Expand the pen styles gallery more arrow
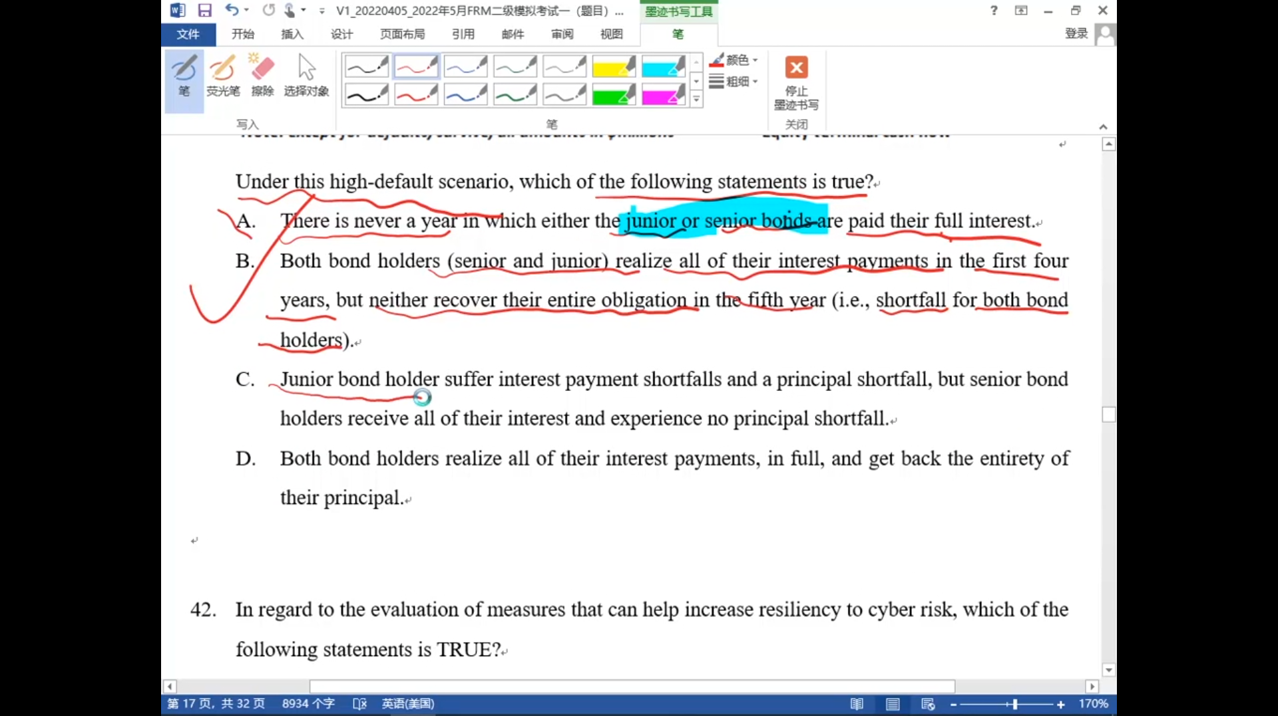The width and height of the screenshot is (1278, 716). 696,100
